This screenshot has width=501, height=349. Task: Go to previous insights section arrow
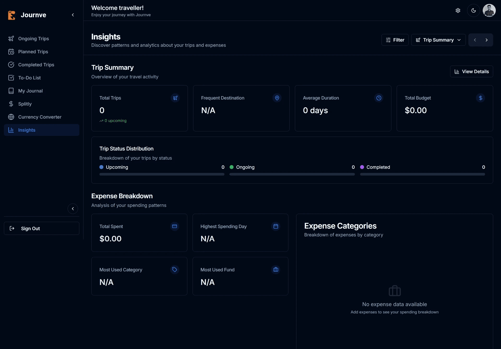coord(475,40)
